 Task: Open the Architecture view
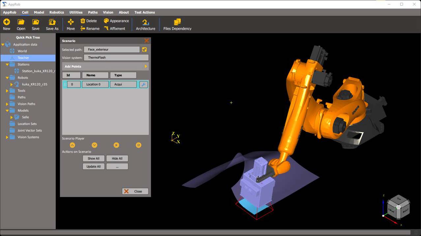coord(145,22)
